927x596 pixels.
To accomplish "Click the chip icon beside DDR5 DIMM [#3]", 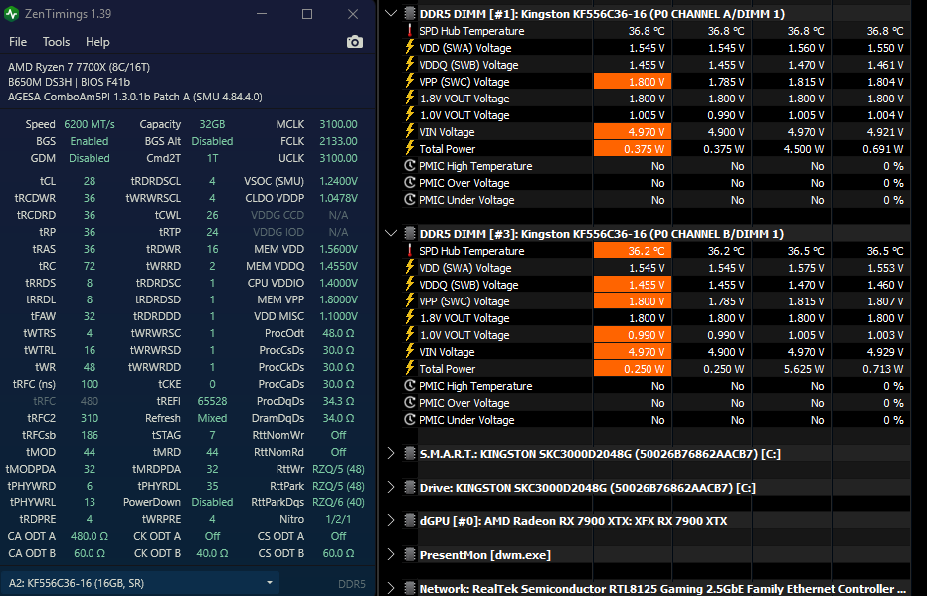I will (409, 233).
